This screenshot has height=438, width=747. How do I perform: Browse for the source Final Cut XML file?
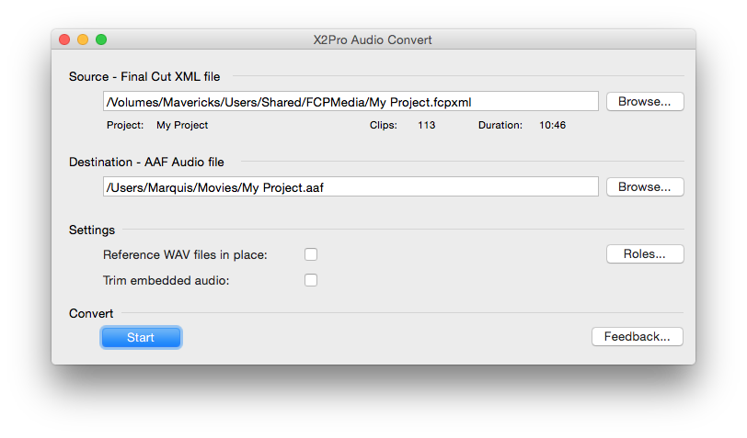(x=645, y=101)
